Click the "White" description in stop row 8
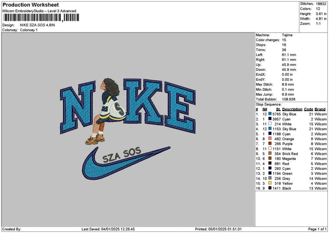The height and width of the screenshot is (233, 329). coord(287,149)
